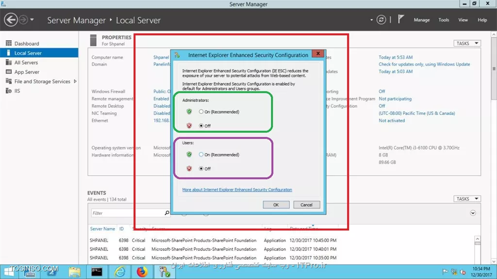The image size is (497, 279).
Task: Open Events TASKS dropdown
Action: pos(467,199)
